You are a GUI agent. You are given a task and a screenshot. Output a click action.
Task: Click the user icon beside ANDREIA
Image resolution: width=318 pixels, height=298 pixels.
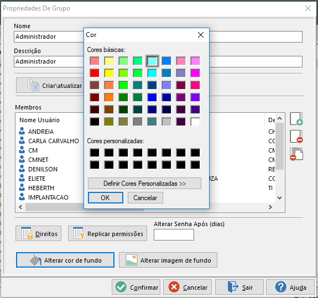[x=22, y=131]
